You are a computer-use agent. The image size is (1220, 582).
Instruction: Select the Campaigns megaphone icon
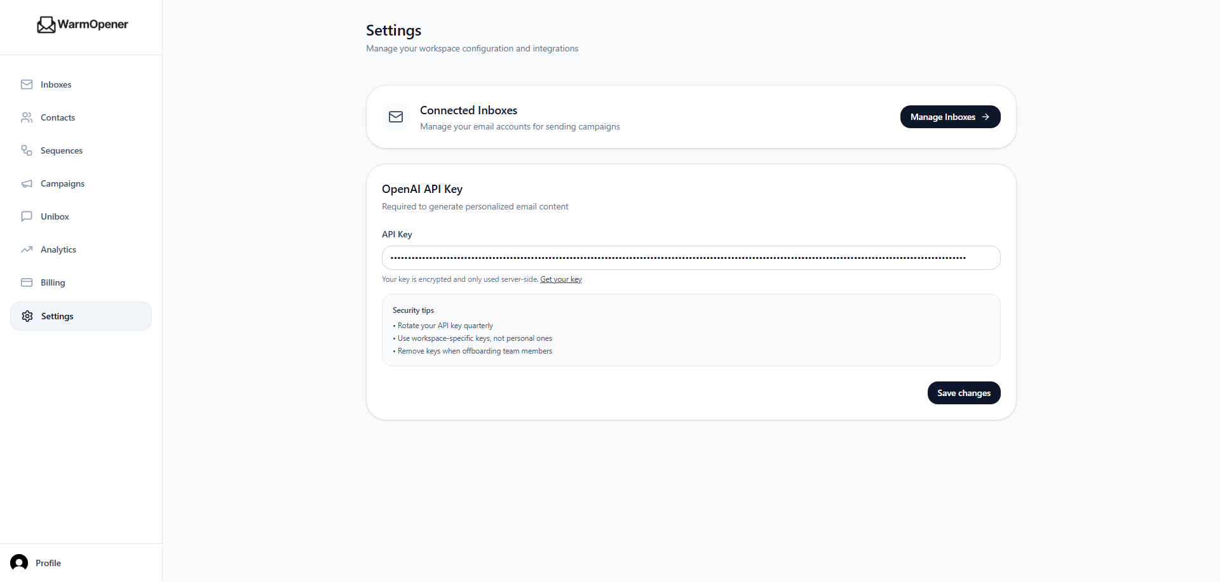click(27, 183)
